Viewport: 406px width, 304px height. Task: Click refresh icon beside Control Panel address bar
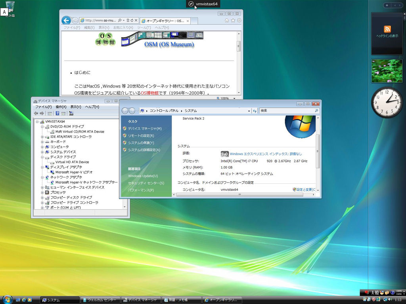[255, 111]
